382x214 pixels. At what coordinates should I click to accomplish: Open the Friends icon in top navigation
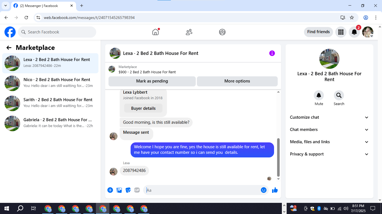189,32
